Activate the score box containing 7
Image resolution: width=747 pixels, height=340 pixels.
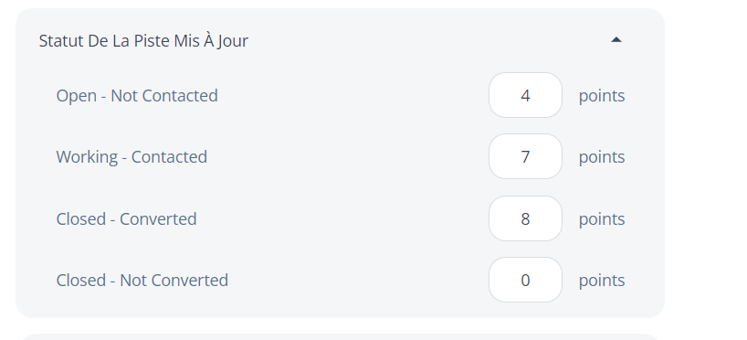click(525, 156)
